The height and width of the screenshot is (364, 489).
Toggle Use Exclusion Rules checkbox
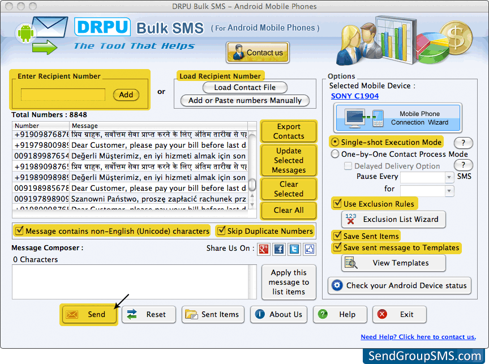337,203
